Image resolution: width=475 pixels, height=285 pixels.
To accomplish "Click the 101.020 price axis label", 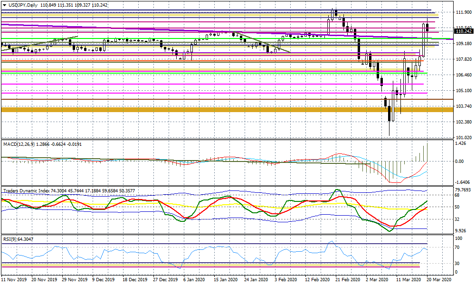I will tap(464, 137).
